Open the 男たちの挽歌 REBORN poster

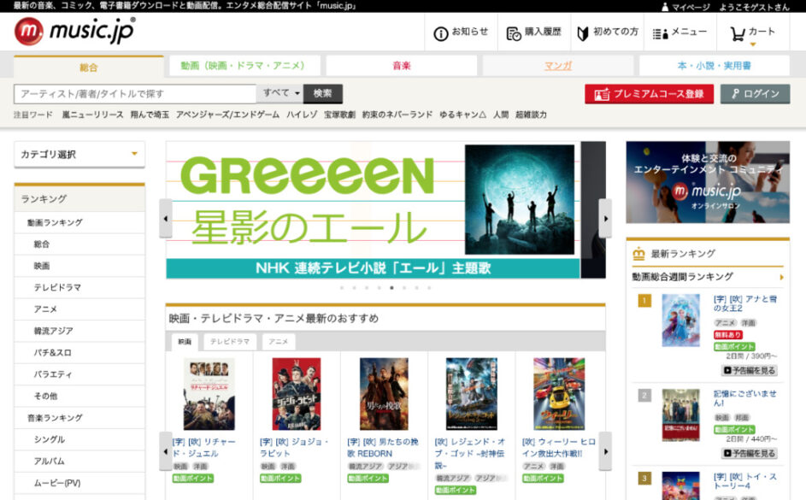[x=384, y=394]
